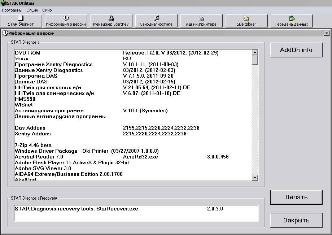
Task: Select the Das Addons row
Action: 134,128
